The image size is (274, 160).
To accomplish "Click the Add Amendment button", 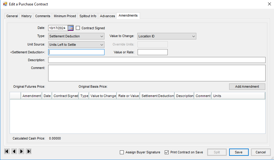I will point(247,86).
